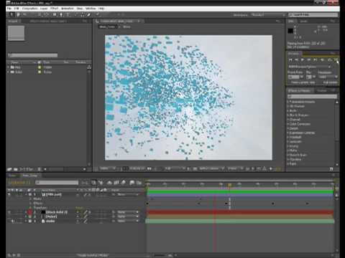The width and height of the screenshot is (345, 258).
Task: Expand the Color Correction effects category
Action: [x=299, y=124]
